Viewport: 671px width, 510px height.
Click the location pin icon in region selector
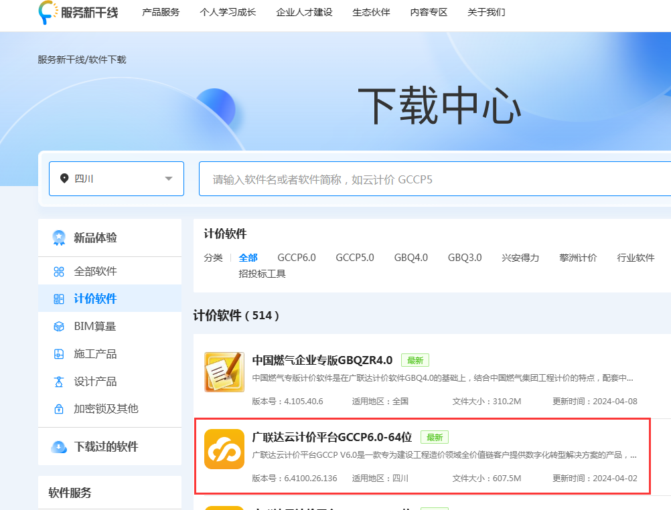pyautogui.click(x=64, y=179)
